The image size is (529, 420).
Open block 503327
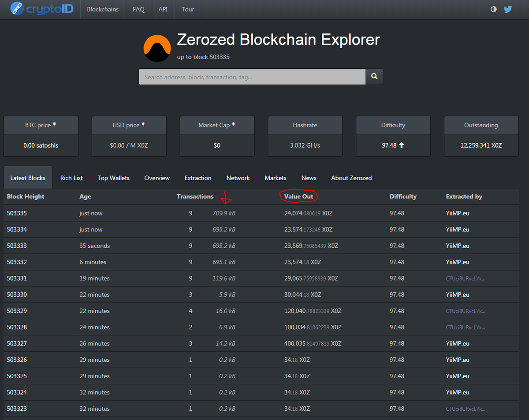click(17, 343)
